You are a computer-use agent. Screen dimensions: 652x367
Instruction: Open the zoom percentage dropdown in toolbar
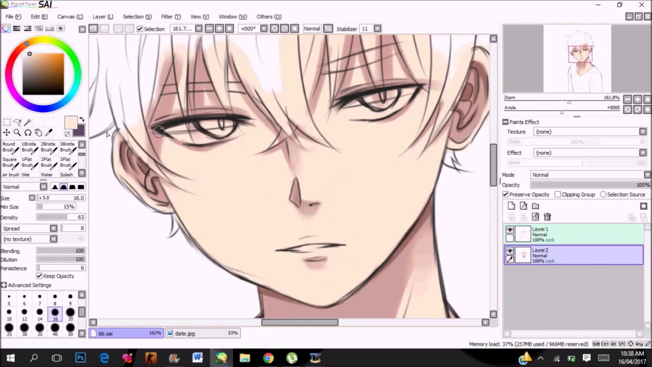199,29
